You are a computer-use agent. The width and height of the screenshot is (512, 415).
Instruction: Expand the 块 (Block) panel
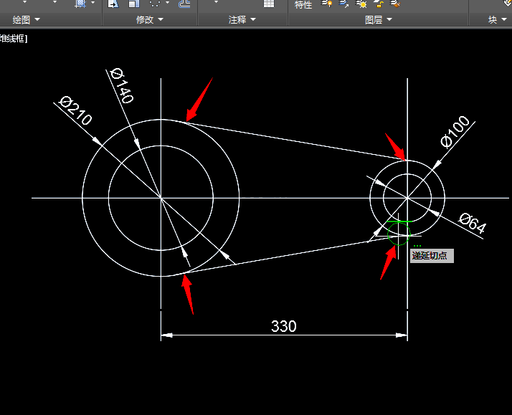(x=498, y=19)
